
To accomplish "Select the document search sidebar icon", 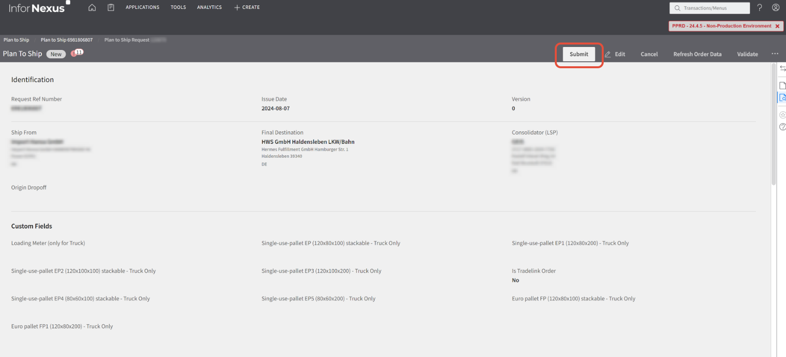I will (783, 98).
